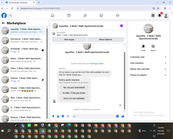Expand the Privacy & support section
The image size is (173, 139).
(x=148, y=75)
